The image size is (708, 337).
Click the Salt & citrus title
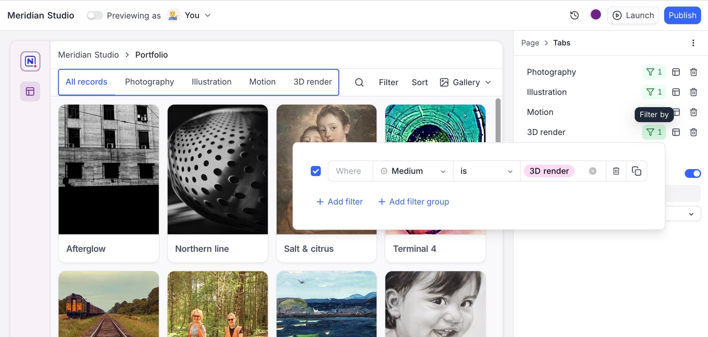click(x=309, y=249)
